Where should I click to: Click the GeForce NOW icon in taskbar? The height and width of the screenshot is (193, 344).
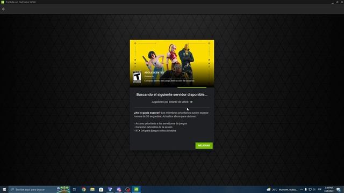tap(136, 189)
